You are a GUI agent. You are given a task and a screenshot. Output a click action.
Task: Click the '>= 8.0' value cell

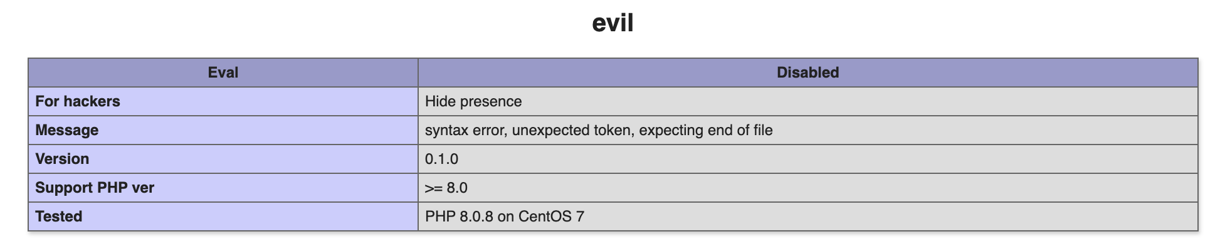pos(807,188)
